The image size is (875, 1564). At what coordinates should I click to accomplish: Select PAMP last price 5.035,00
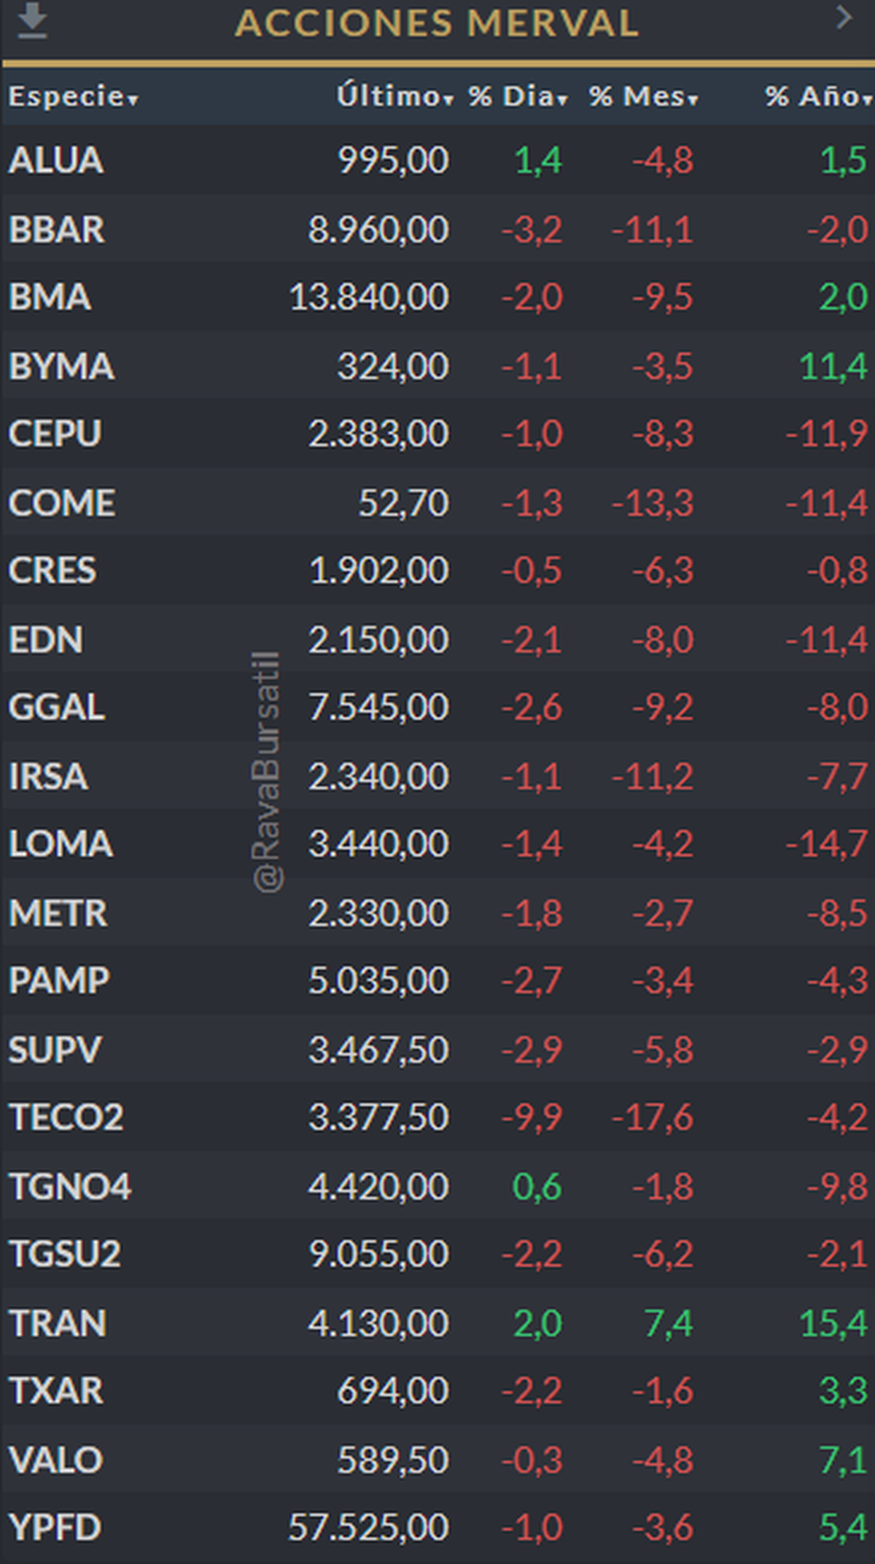[x=378, y=980]
